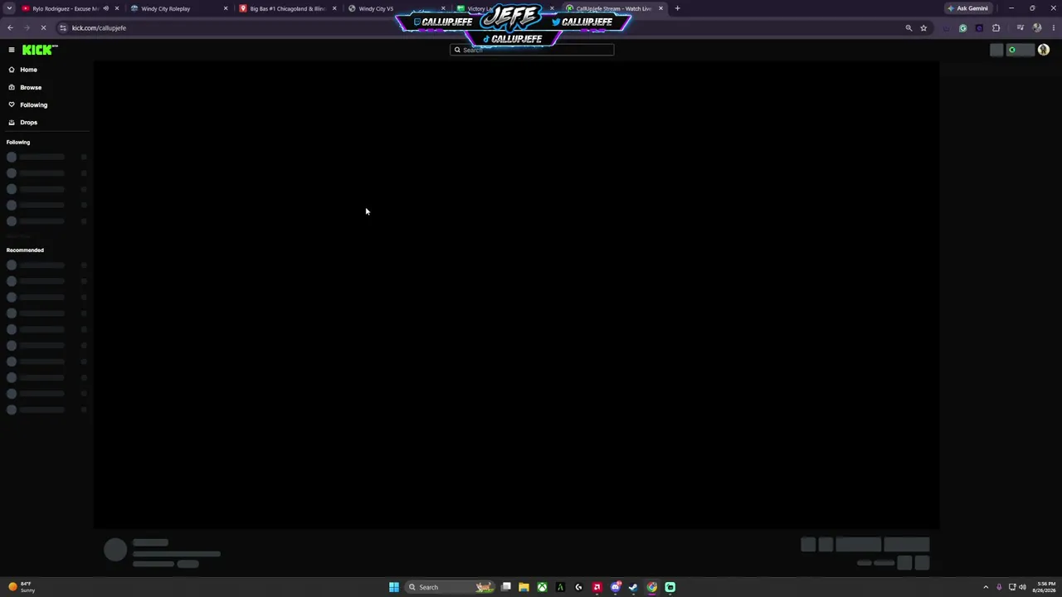Stop the page from loading
The width and height of the screenshot is (1062, 597).
click(x=44, y=28)
